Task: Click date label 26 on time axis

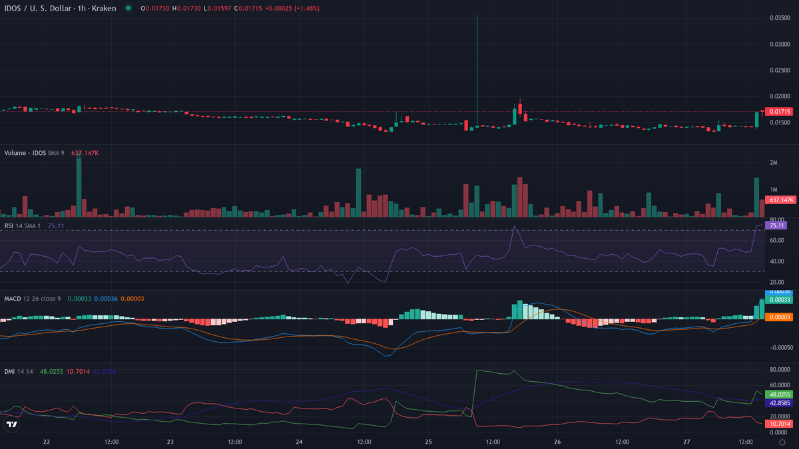Action: (x=557, y=442)
